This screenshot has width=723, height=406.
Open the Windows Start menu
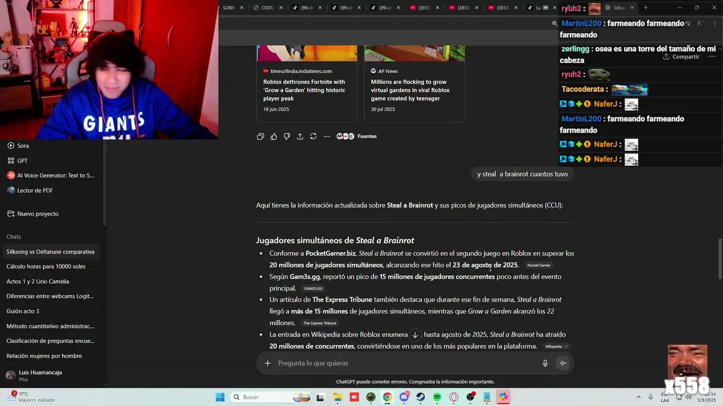[220, 398]
